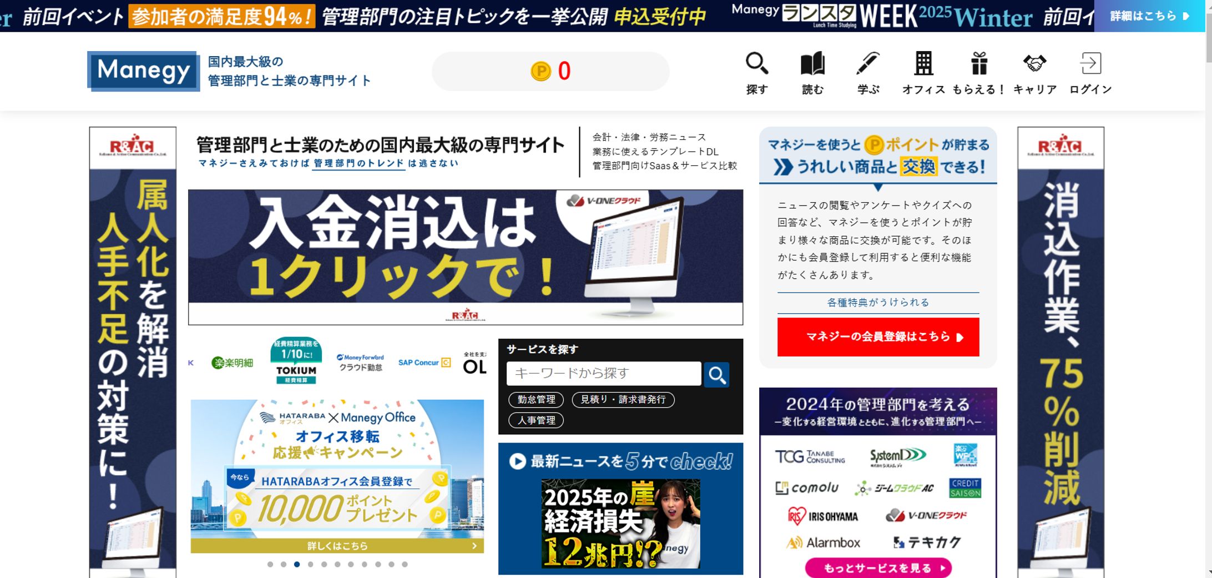Screen dimensions: 1212x578
Task: Select the オフィス building icon
Action: coord(923,64)
